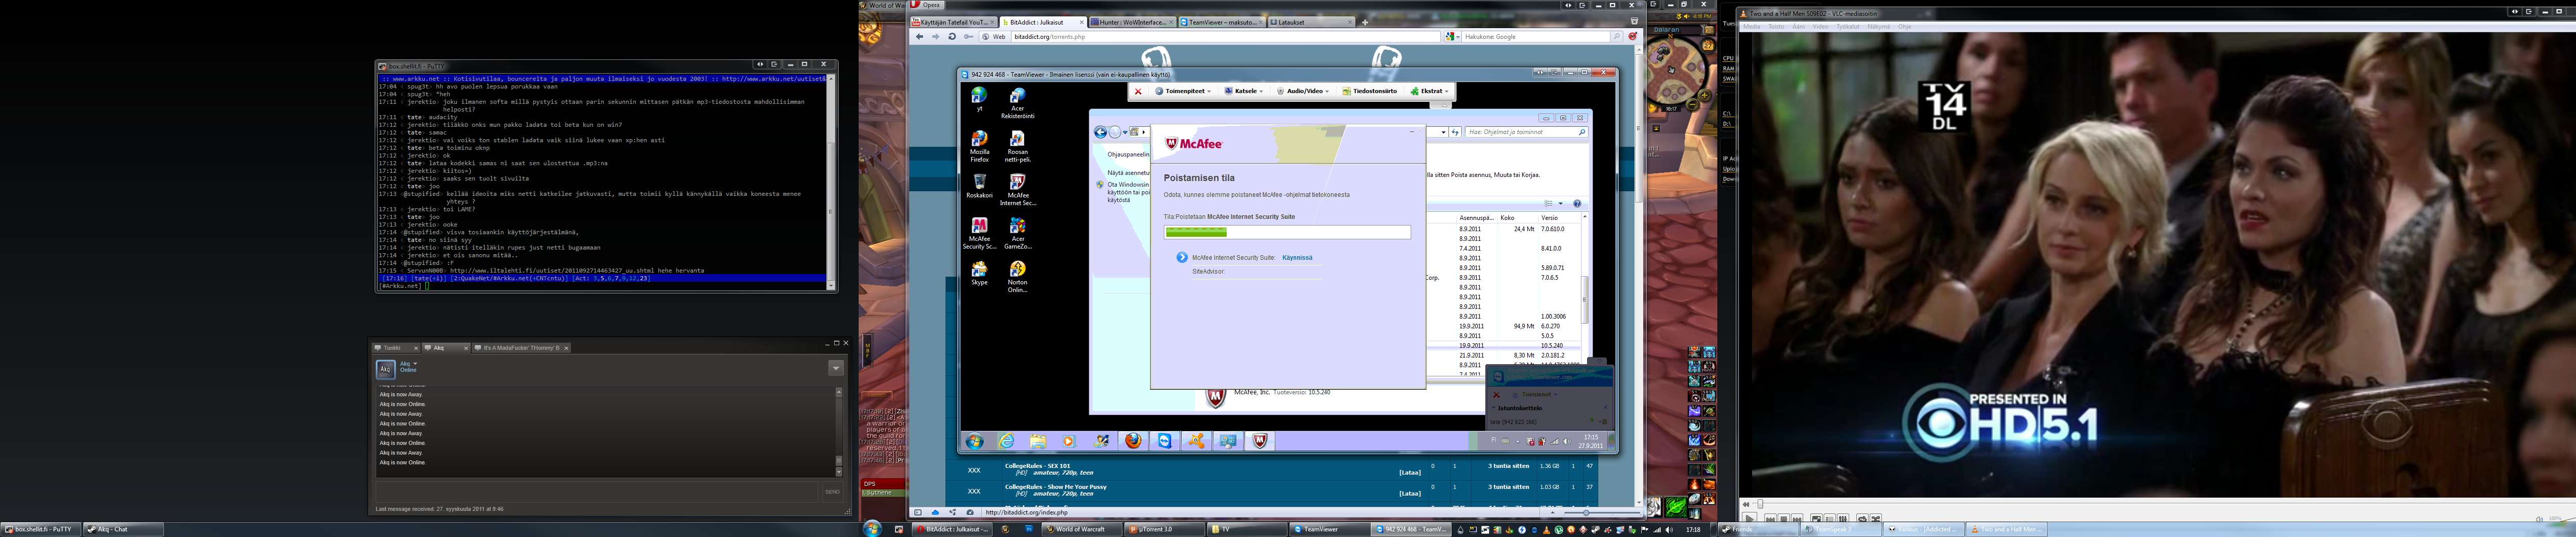
Task: Switch to the Tunkki chat tab
Action: click(392, 348)
